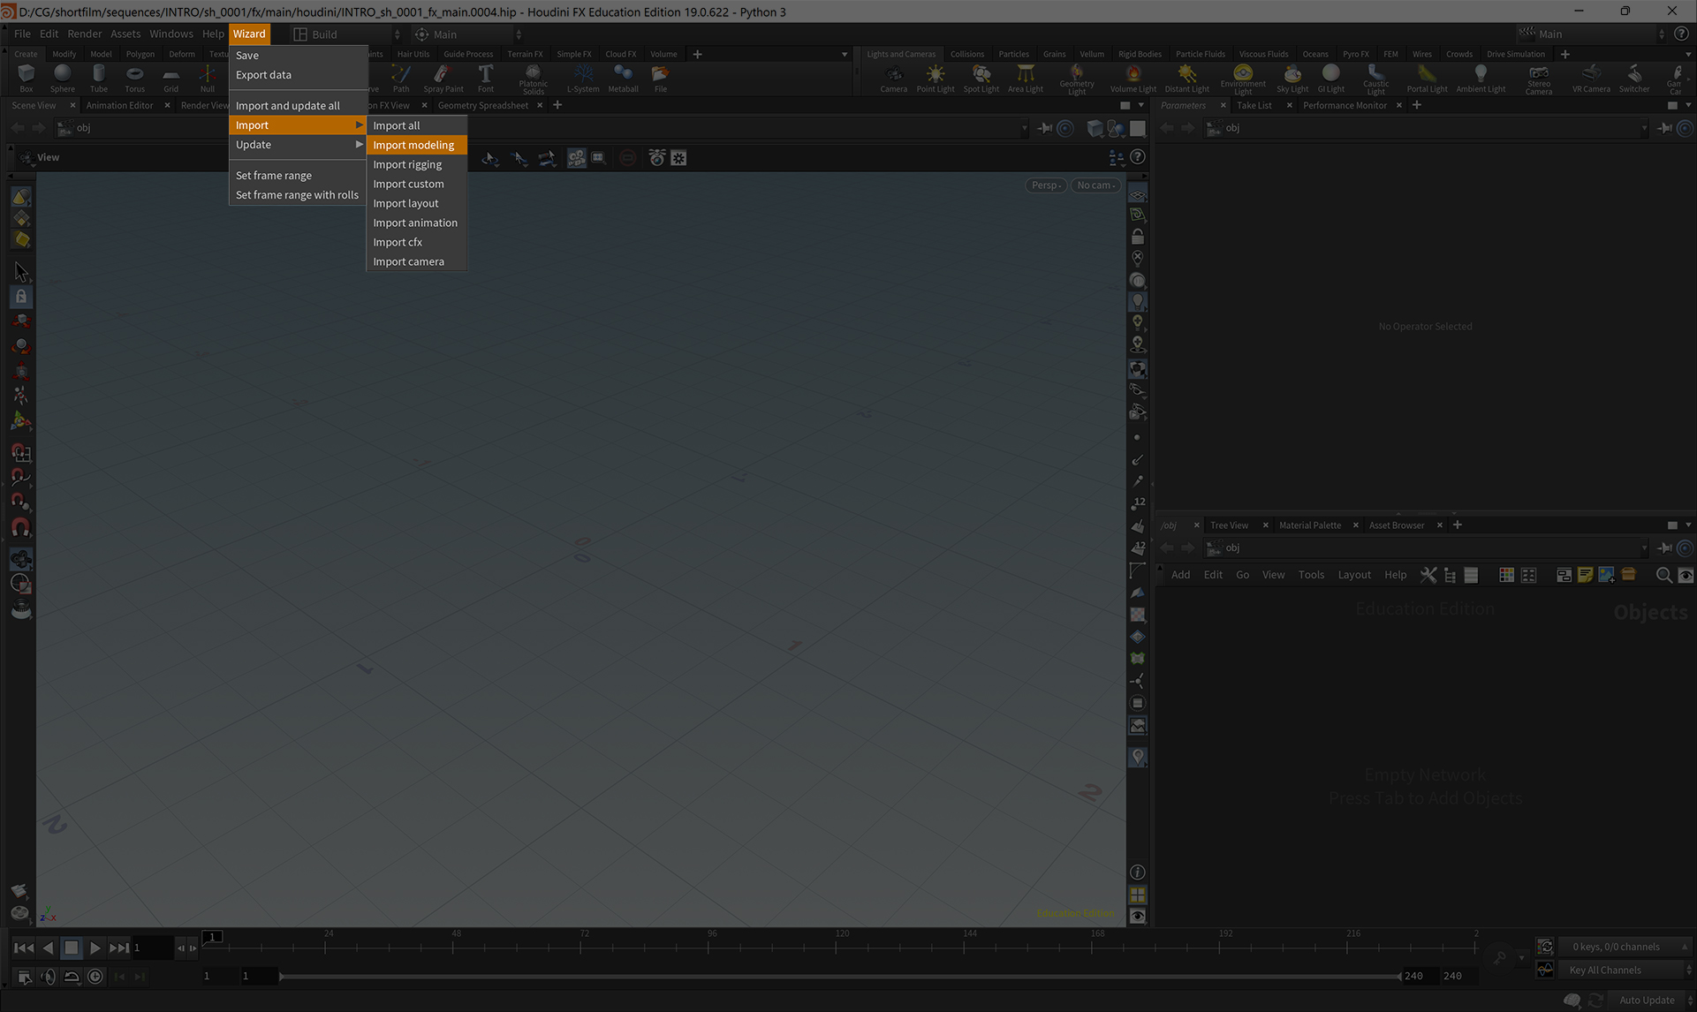Click the Box shelf tool

pyautogui.click(x=27, y=78)
